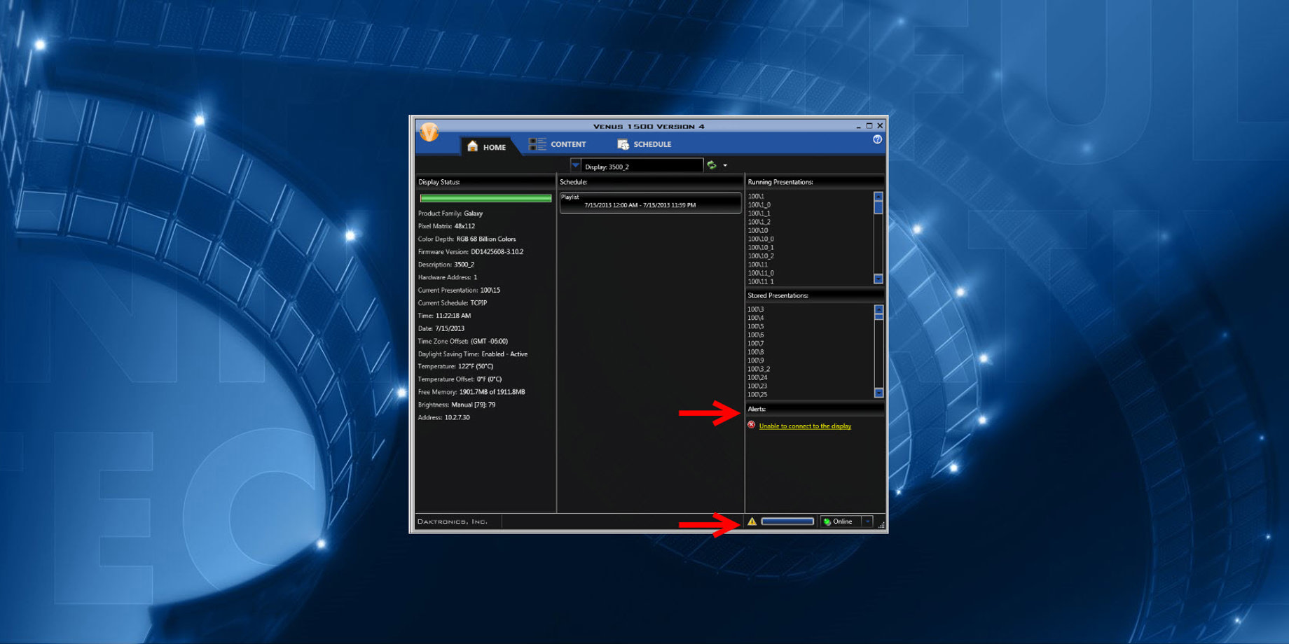
Task: Select stored presentation 100\24
Action: [757, 377]
